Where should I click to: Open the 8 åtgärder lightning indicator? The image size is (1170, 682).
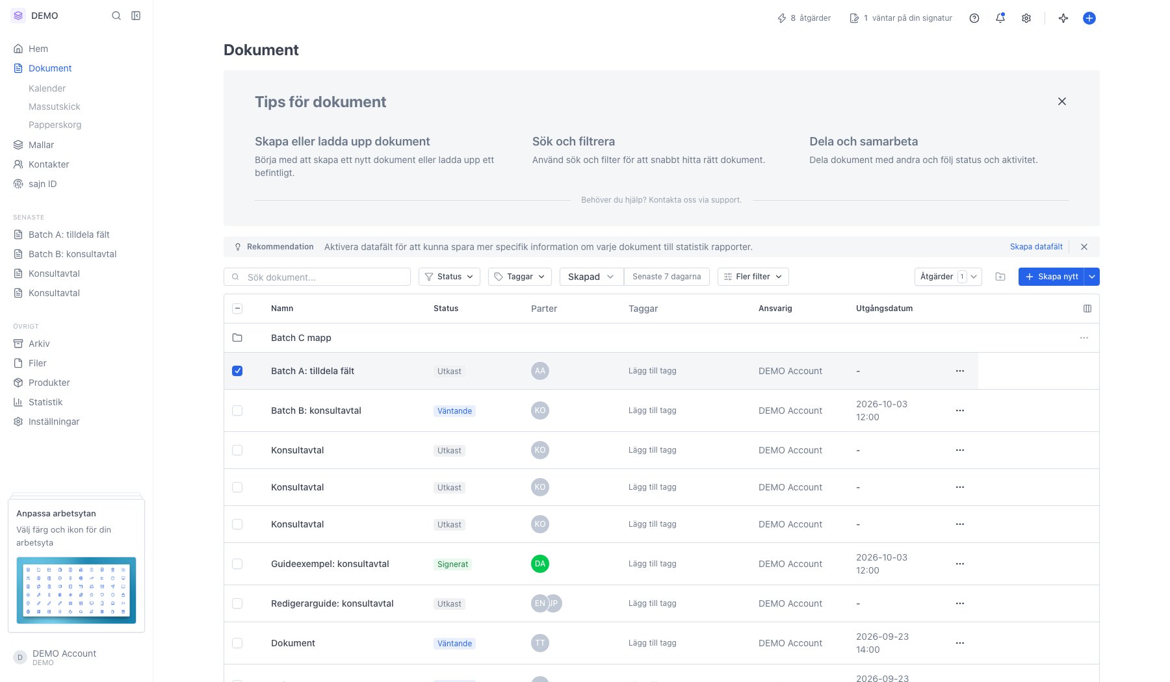(804, 18)
